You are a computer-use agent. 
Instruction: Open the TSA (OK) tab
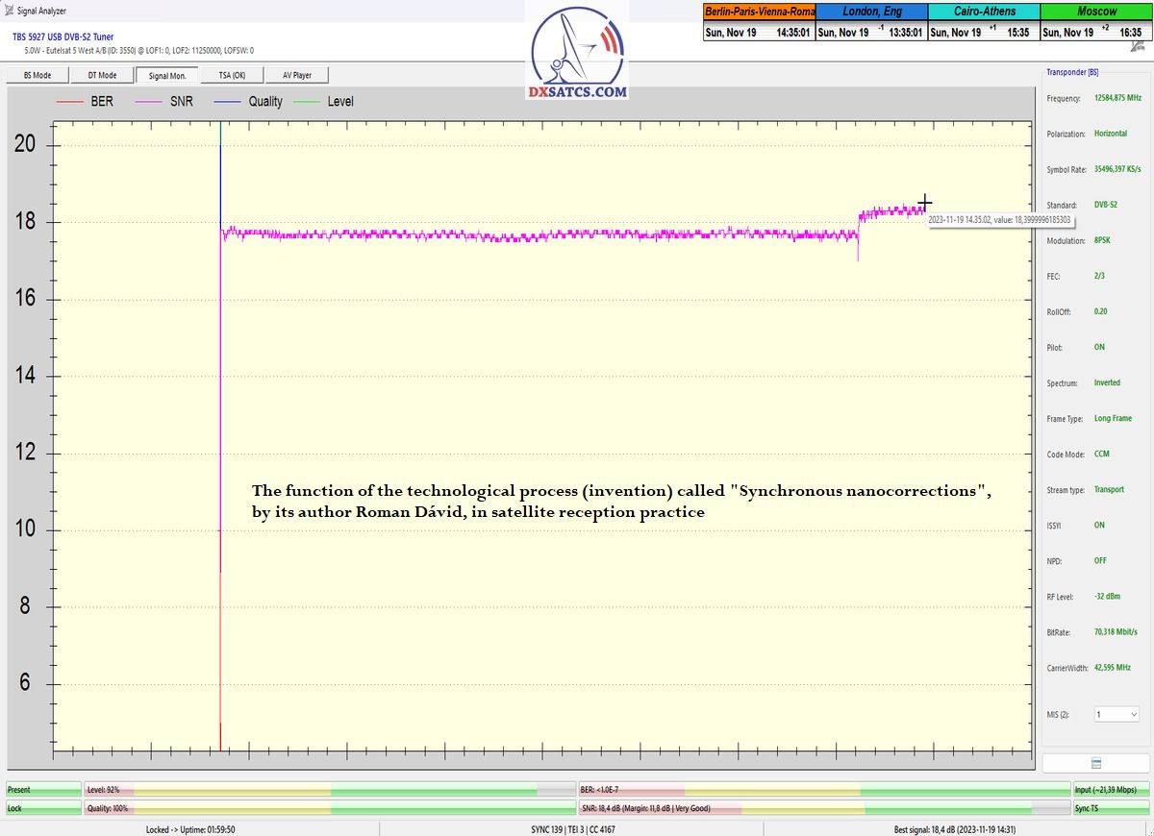(232, 75)
